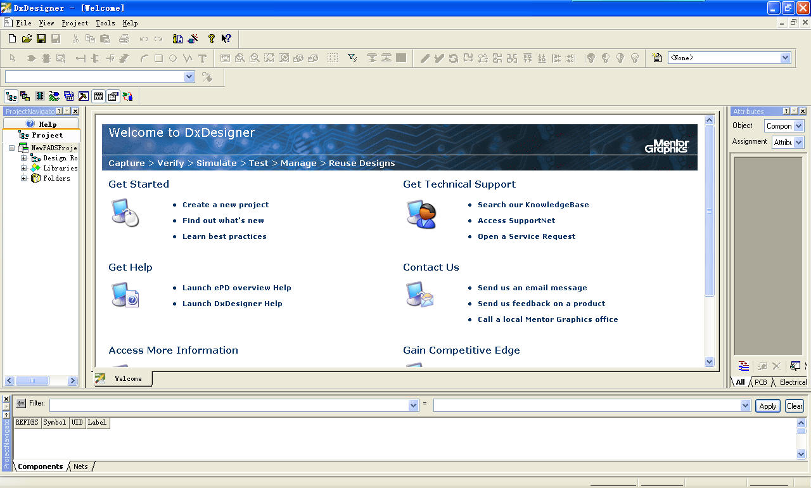The height and width of the screenshot is (488, 811).
Task: Open the Project menu
Action: pyautogui.click(x=75, y=23)
